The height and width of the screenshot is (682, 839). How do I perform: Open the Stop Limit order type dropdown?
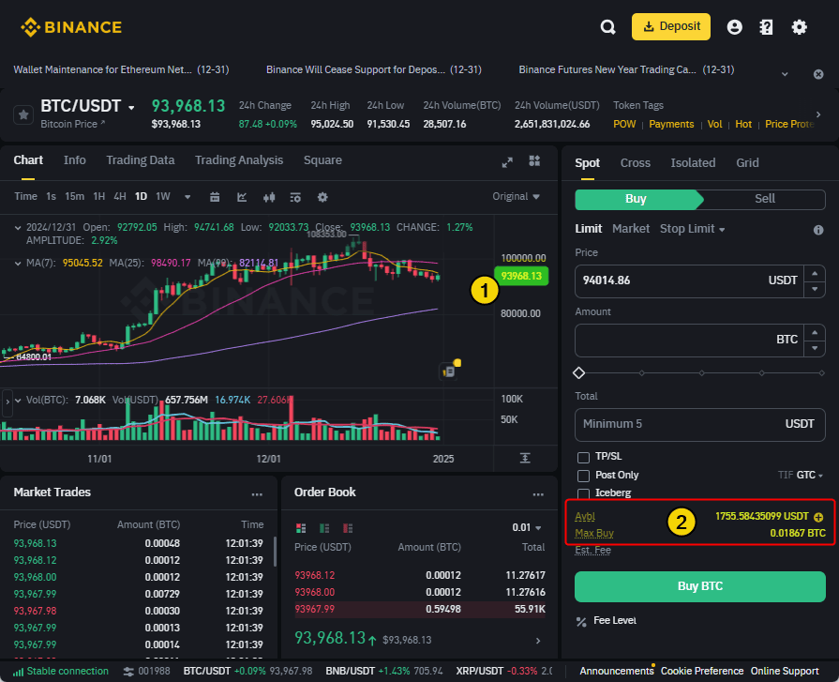point(692,229)
